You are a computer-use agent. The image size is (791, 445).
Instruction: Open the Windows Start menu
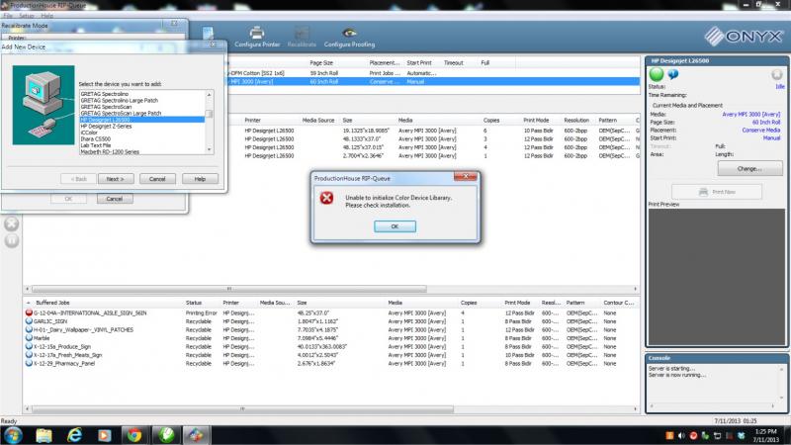point(13,435)
